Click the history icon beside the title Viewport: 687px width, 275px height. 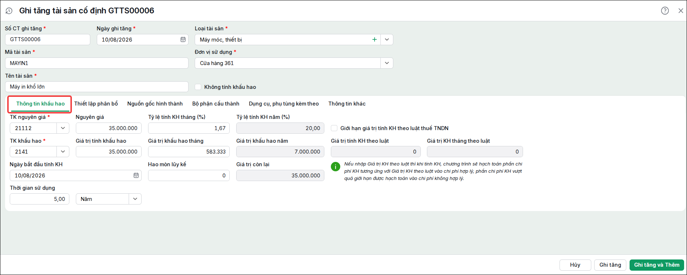(x=9, y=11)
